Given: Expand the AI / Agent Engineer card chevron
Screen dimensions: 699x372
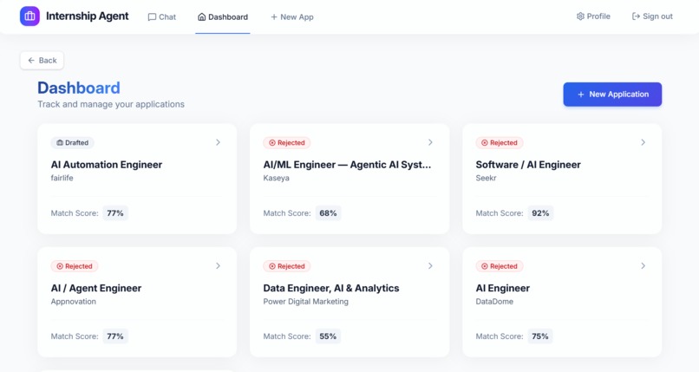Looking at the screenshot, I should pyautogui.click(x=218, y=265).
